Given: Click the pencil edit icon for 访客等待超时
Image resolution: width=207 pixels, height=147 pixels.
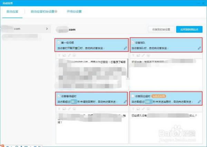Looking at the screenshot, I should [x=125, y=102].
